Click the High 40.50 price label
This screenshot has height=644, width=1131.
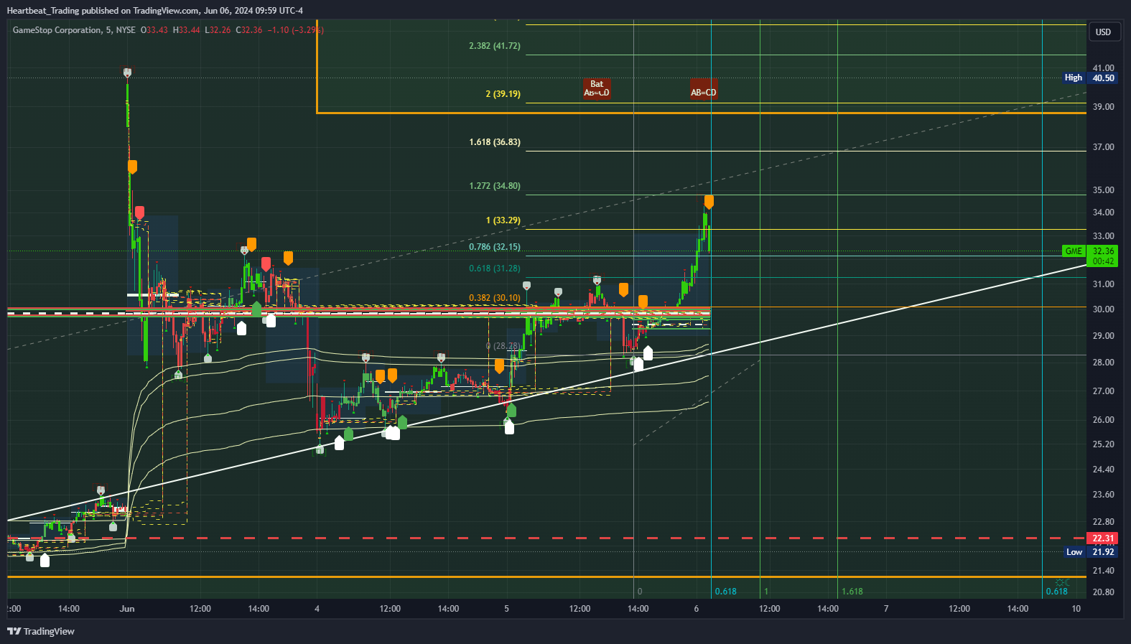click(x=1090, y=78)
